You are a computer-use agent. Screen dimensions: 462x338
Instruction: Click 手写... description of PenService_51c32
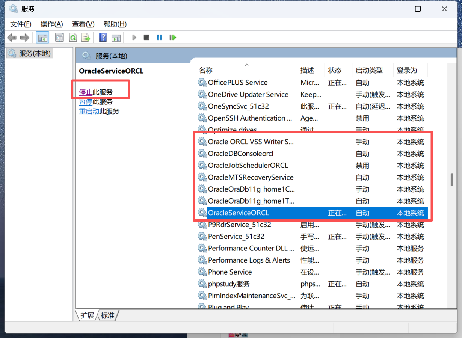point(310,237)
